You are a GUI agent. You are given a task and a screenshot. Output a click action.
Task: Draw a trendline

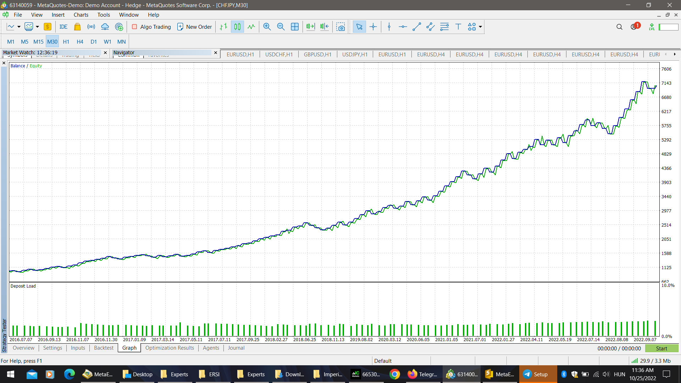coord(417,27)
